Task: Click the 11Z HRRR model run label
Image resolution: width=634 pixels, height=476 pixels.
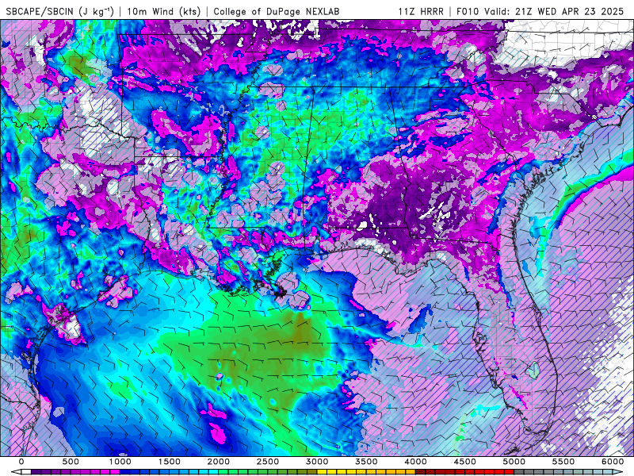Action: pos(421,11)
